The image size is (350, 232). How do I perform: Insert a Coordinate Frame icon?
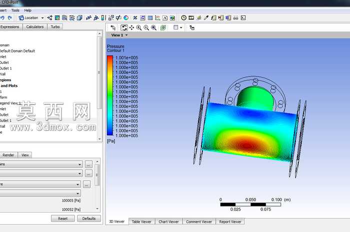tap(96, 18)
